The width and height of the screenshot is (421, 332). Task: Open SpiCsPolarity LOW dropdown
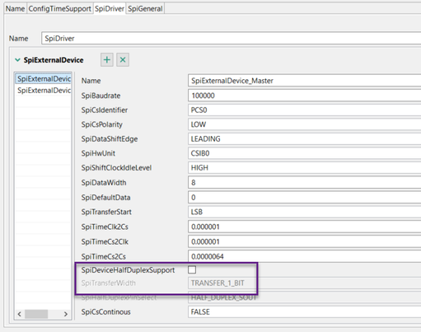click(304, 124)
